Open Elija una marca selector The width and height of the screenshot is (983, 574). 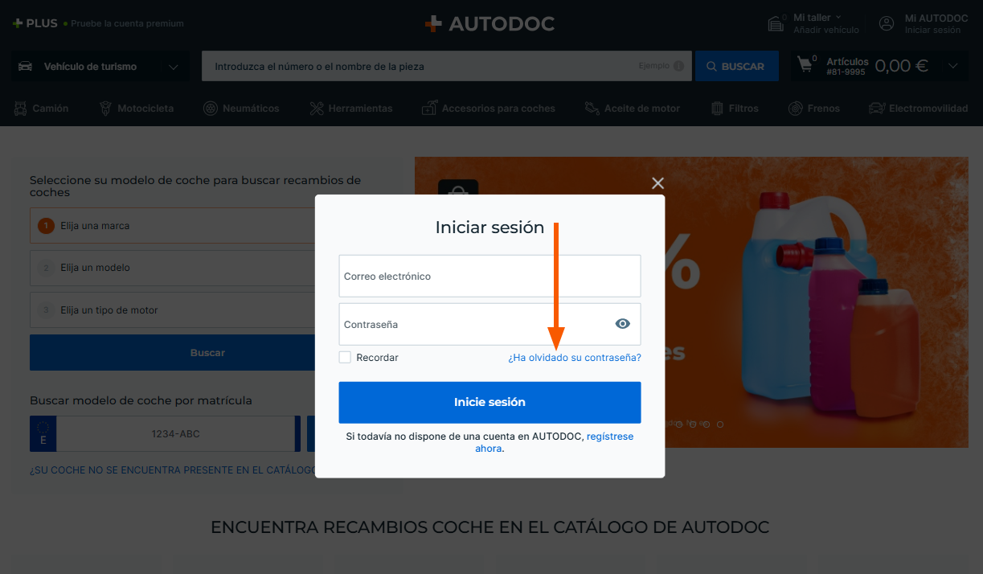[x=173, y=226]
